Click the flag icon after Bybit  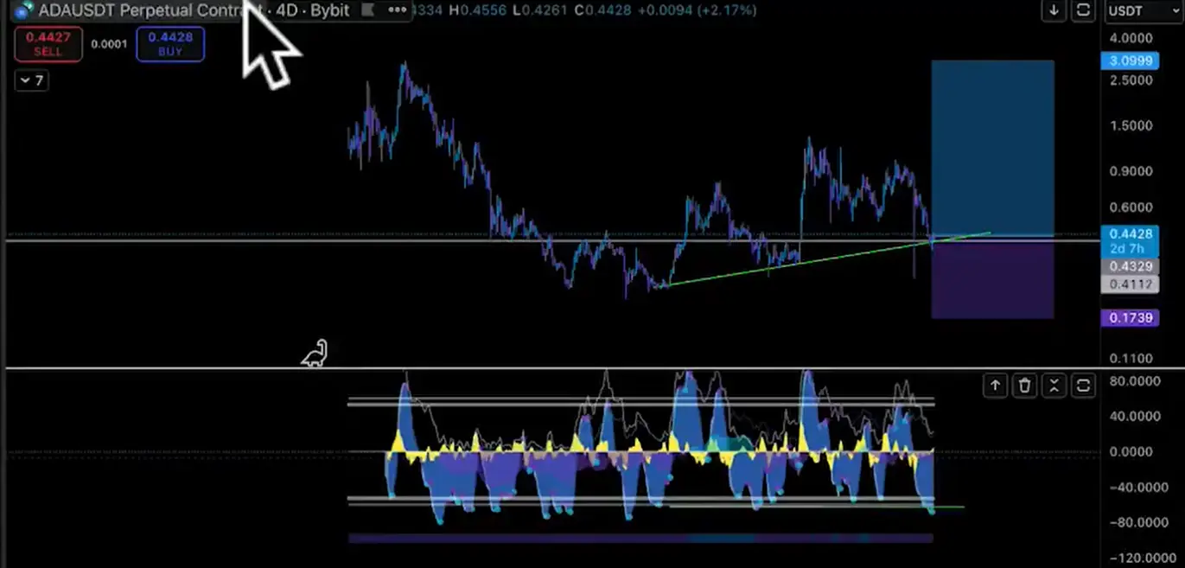[x=366, y=10]
